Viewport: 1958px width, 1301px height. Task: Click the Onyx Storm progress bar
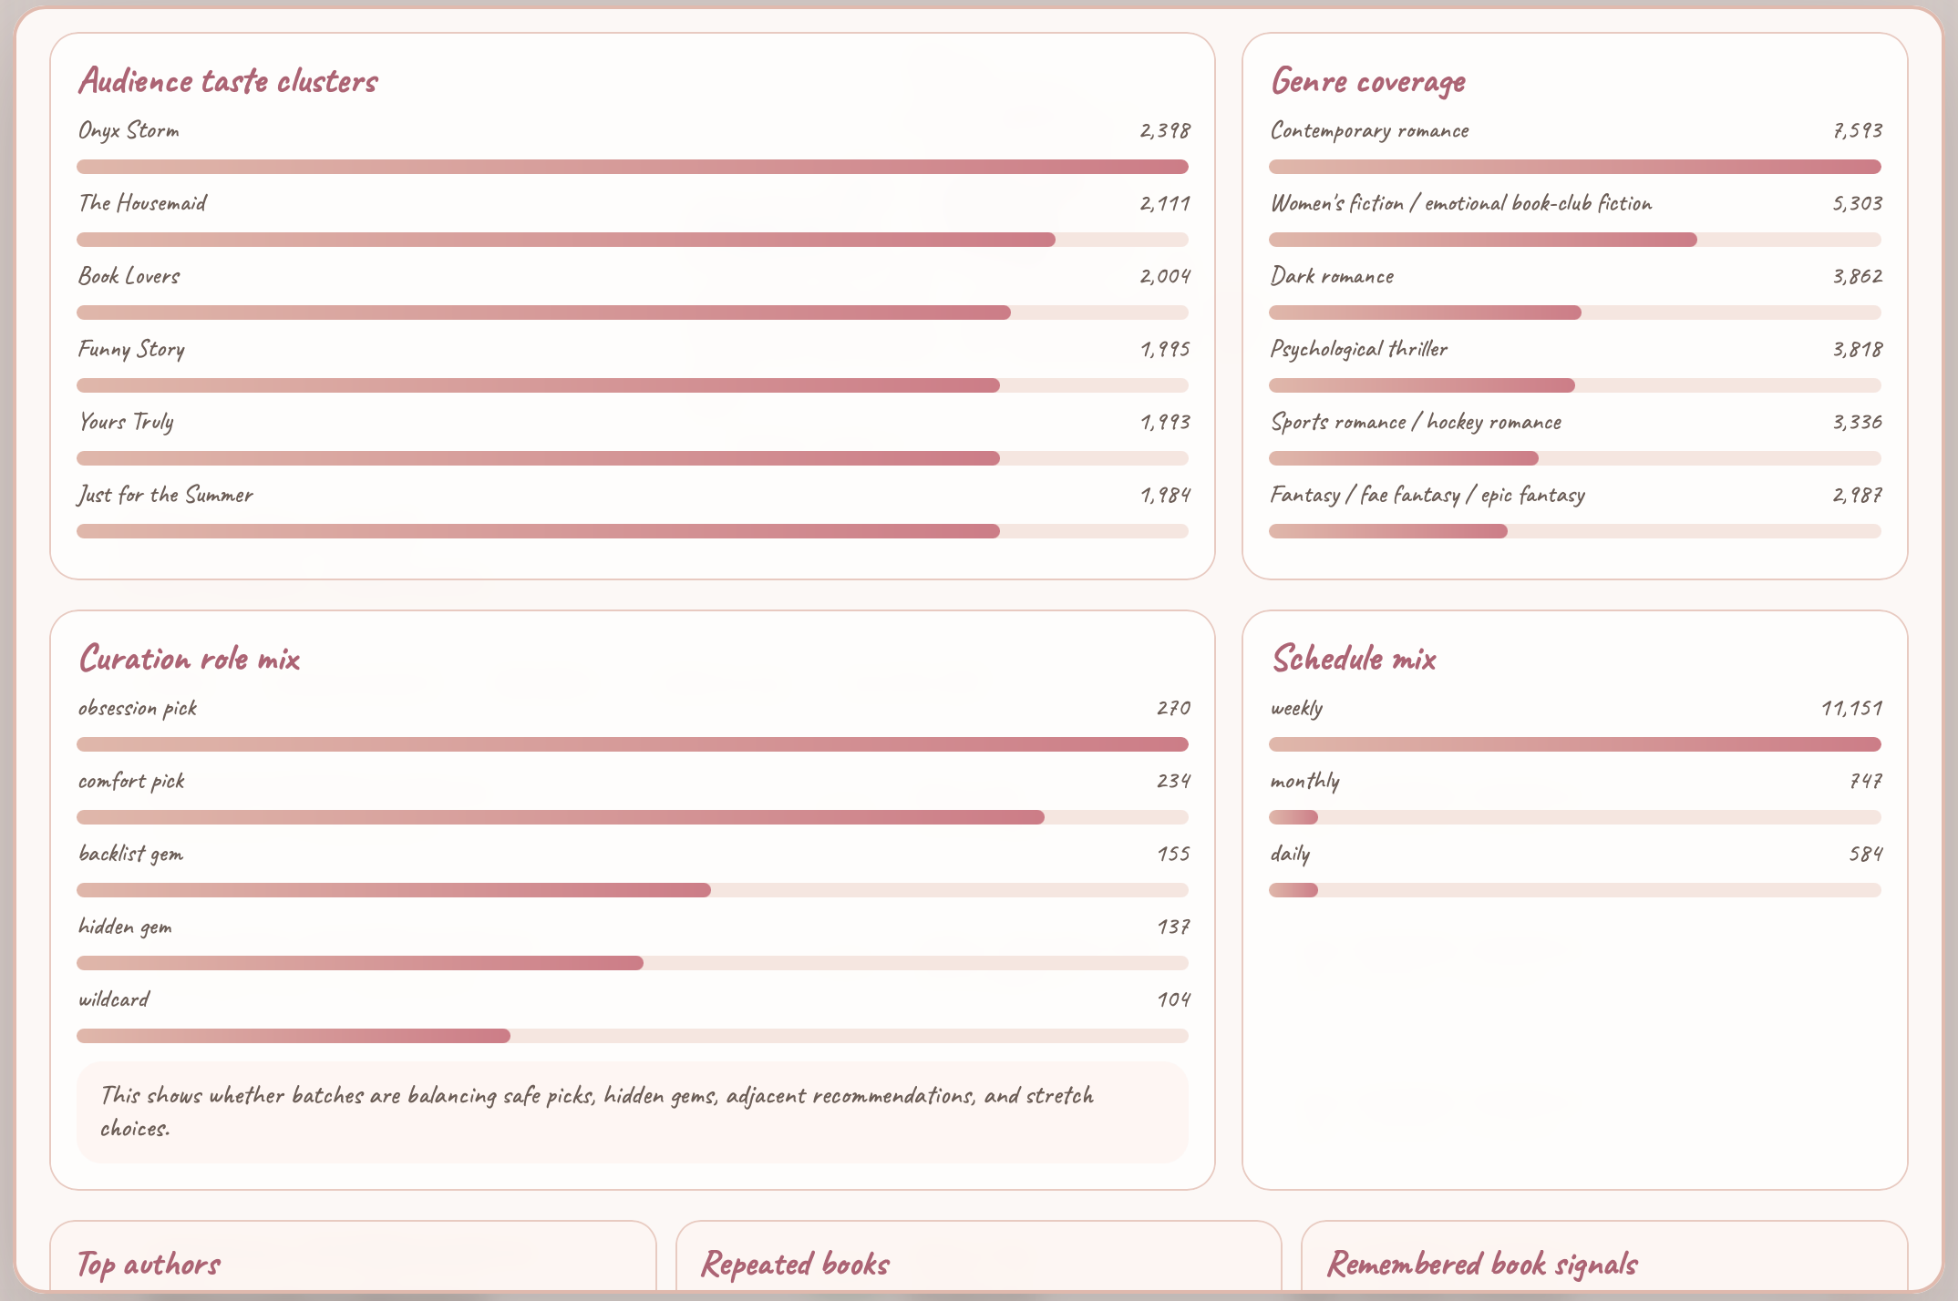[x=633, y=167]
